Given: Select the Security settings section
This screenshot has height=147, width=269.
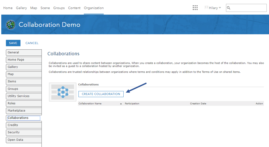Looking at the screenshot, I should (x=24, y=132).
